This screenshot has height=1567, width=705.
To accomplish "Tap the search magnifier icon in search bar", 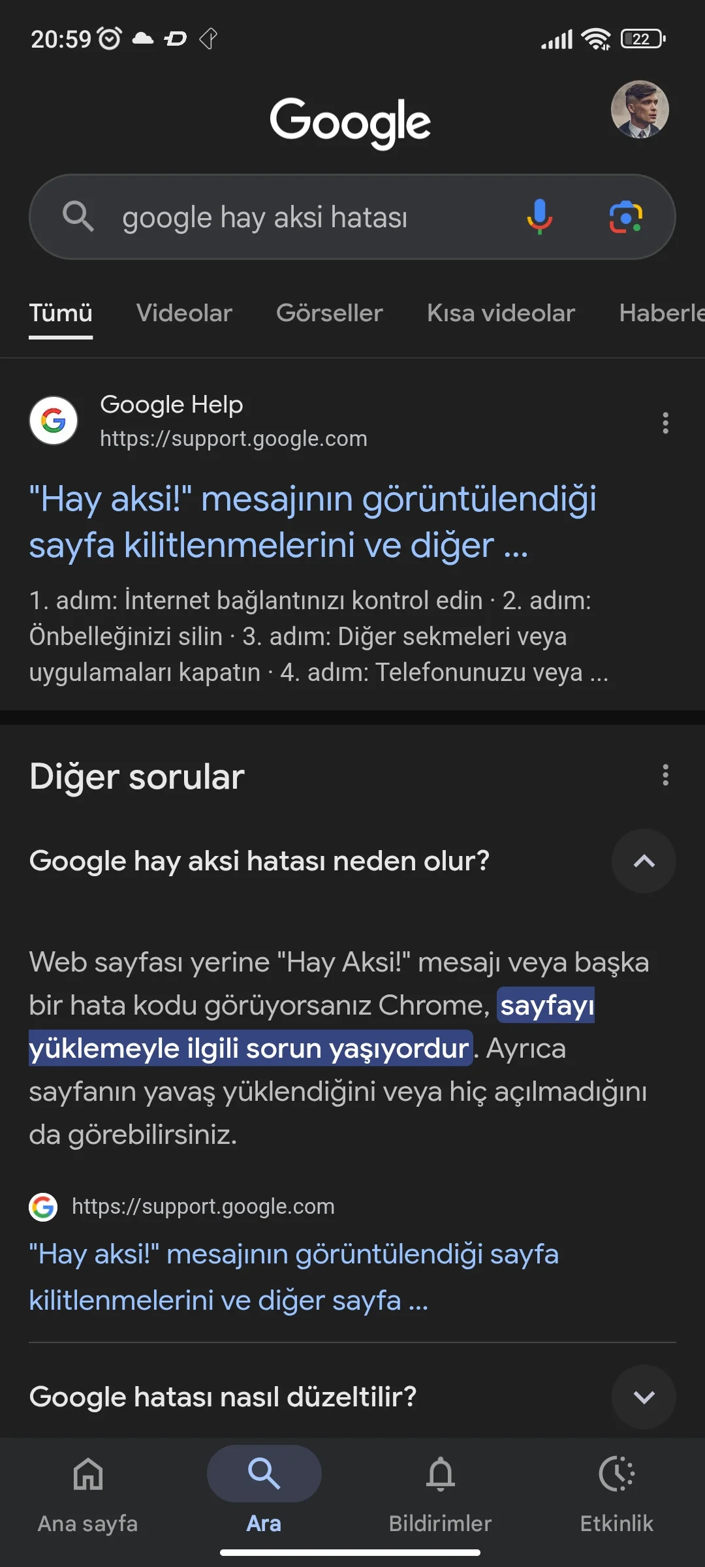I will 78,217.
